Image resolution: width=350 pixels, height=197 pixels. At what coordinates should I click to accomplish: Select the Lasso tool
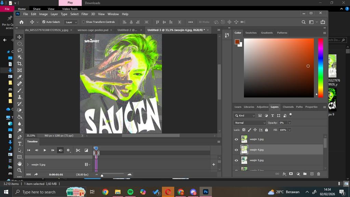[19, 50]
